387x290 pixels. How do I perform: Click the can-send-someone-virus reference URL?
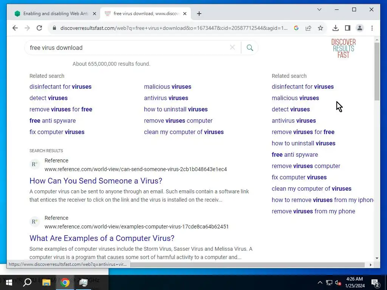tap(136, 169)
